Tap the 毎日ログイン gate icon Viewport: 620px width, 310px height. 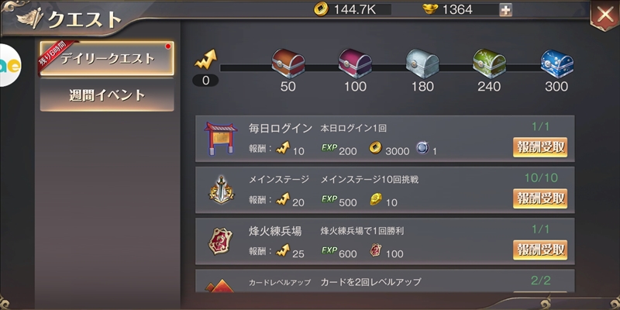click(221, 139)
